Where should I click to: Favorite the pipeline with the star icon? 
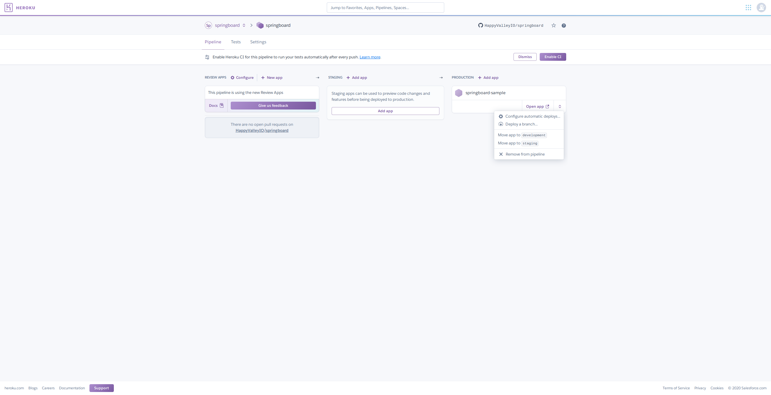(x=554, y=25)
